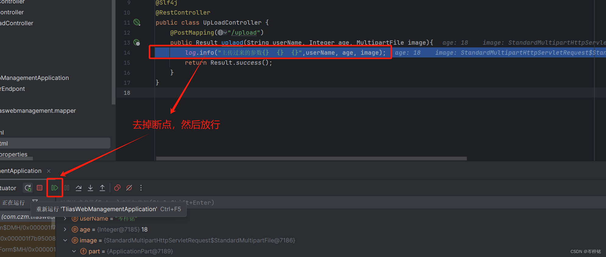Step out of the current method
The height and width of the screenshot is (257, 606).
click(x=102, y=188)
